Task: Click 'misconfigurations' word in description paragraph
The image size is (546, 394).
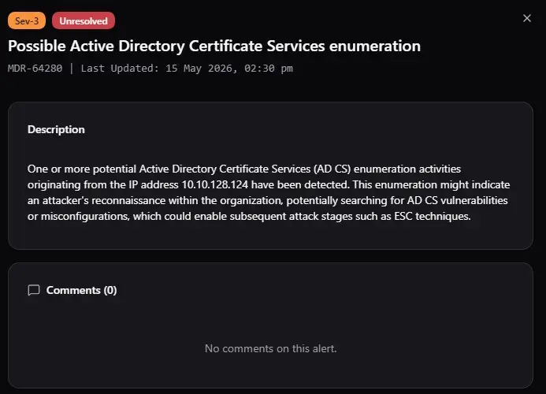Action: [x=85, y=217]
